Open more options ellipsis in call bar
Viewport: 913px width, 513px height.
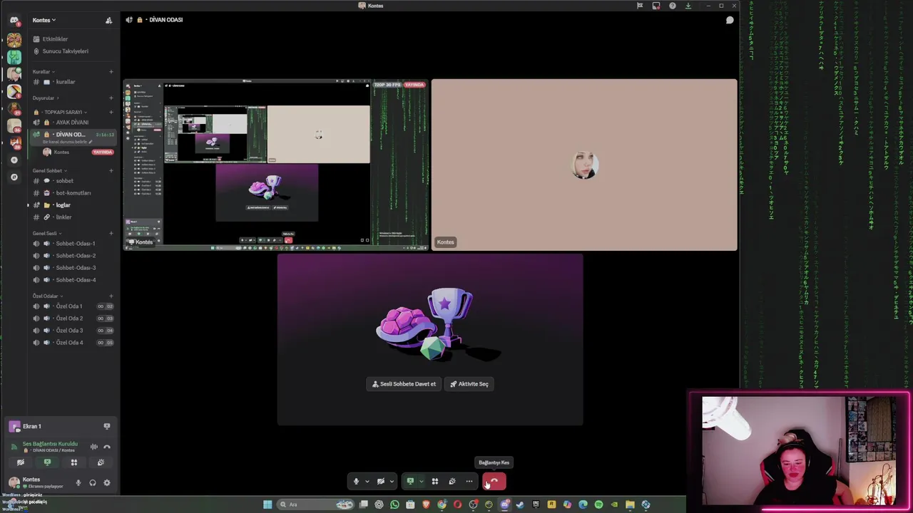click(x=469, y=482)
